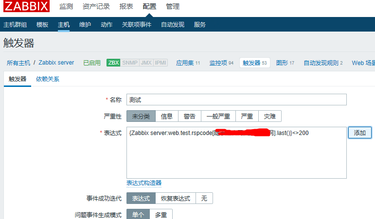Click the ZABBIX logo
The width and height of the screenshot is (375, 219).
(27, 6)
